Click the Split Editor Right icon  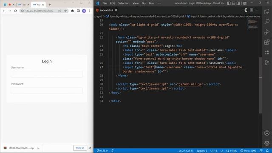point(251,10)
